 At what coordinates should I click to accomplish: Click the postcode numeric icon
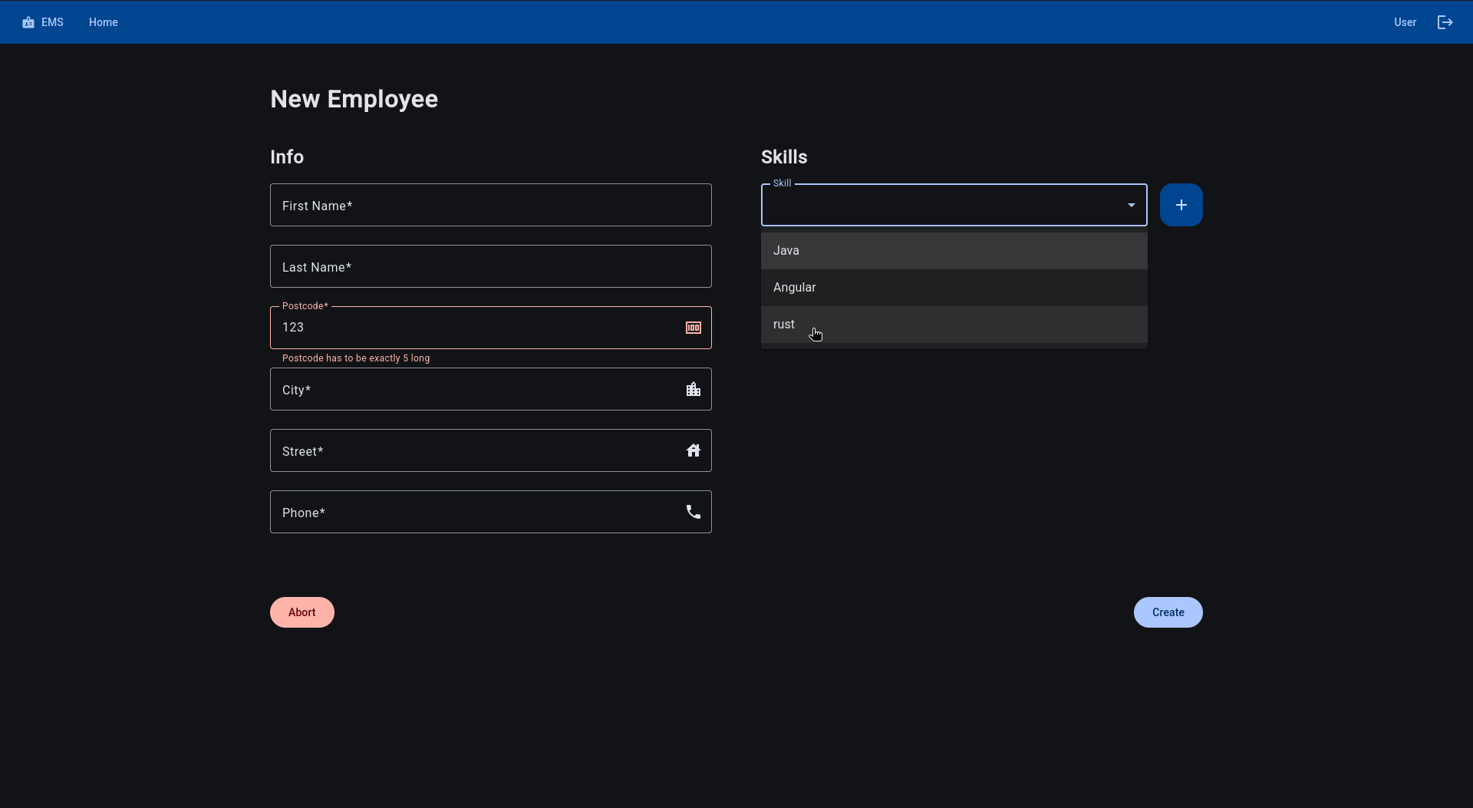pyautogui.click(x=694, y=328)
